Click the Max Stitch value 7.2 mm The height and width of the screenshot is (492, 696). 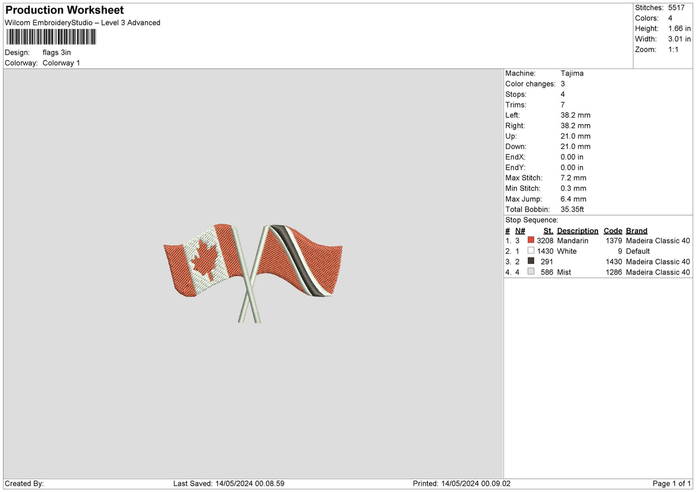pos(574,178)
